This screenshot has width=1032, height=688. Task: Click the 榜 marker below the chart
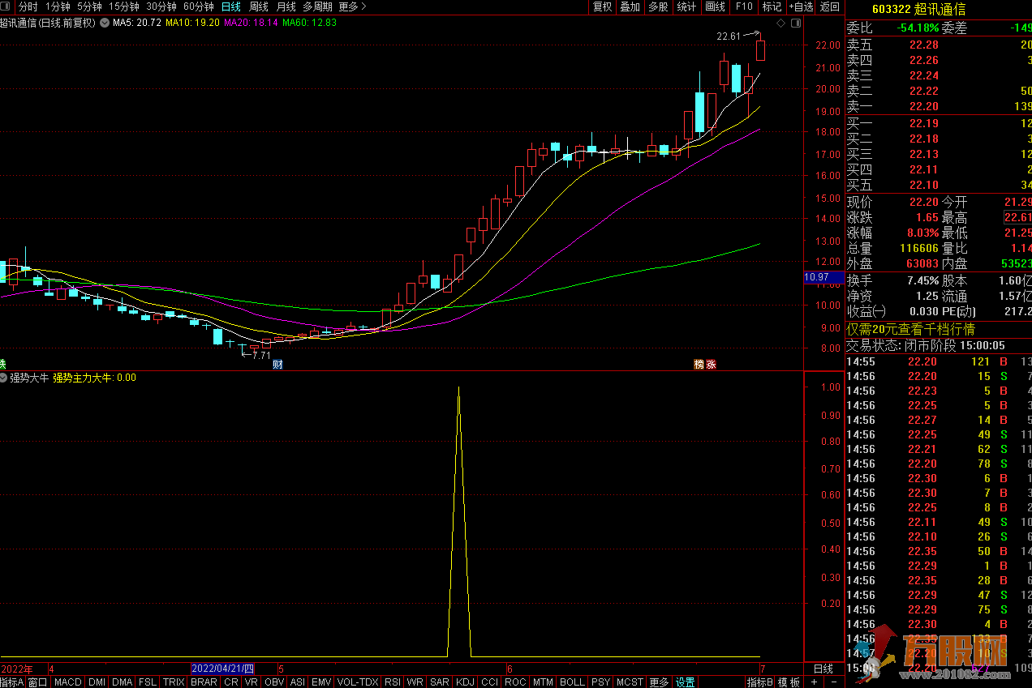pyautogui.click(x=699, y=364)
